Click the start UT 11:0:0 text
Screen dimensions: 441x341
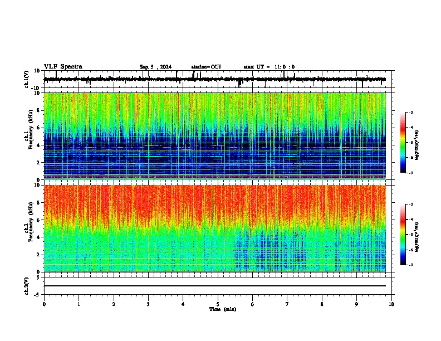point(269,67)
